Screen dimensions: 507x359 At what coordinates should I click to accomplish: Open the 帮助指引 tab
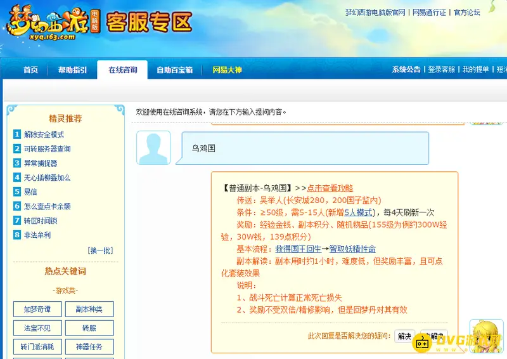pyautogui.click(x=72, y=70)
